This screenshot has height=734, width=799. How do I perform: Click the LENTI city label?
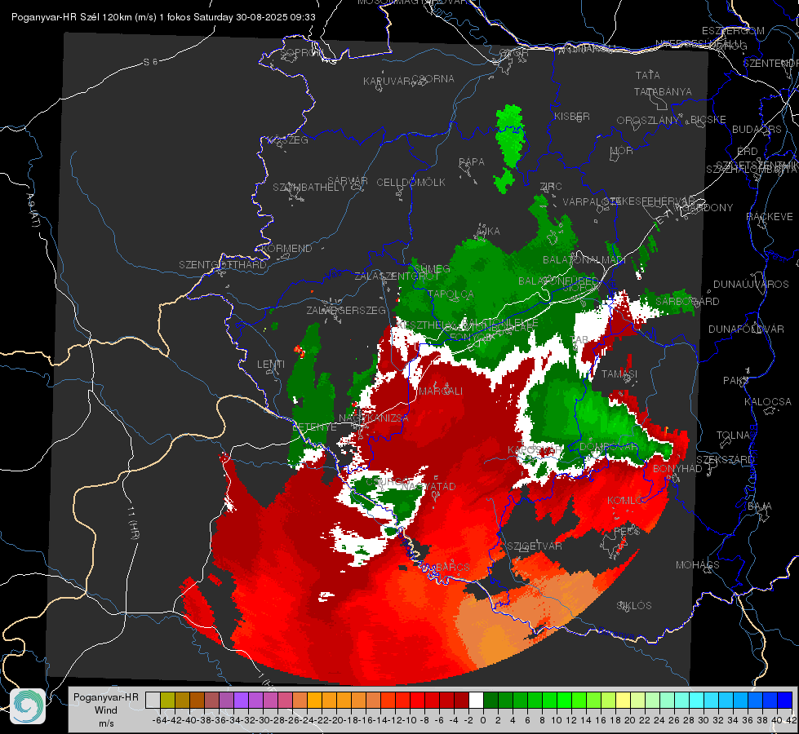271,365
